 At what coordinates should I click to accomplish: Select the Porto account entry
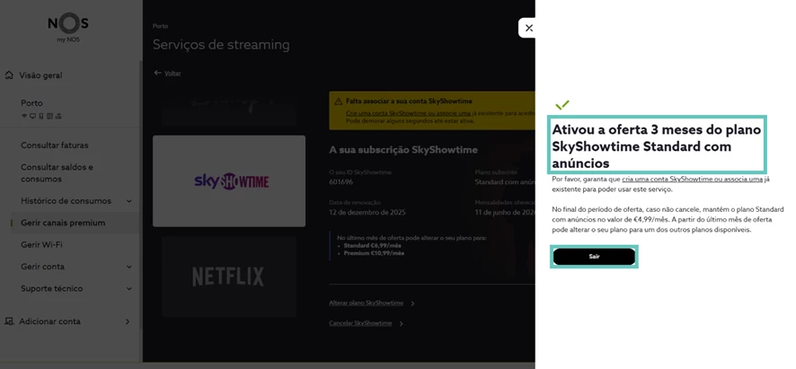[31, 103]
